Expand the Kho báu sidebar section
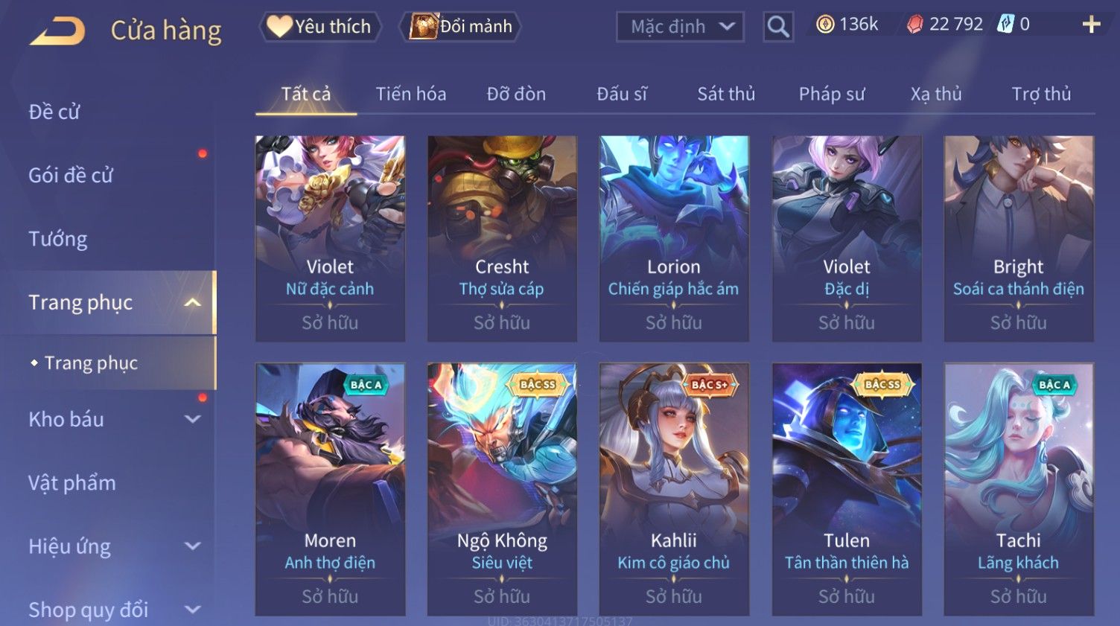The height and width of the screenshot is (626, 1120). point(192,419)
